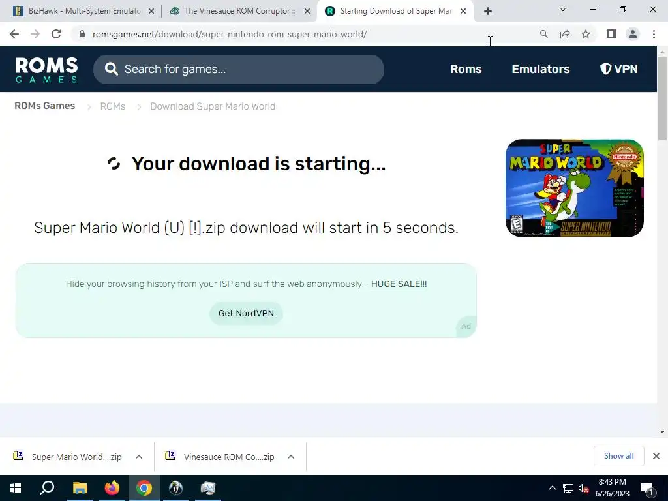Expand options for Vinesauce ROM zip
This screenshot has height=501, width=668.
click(291, 457)
